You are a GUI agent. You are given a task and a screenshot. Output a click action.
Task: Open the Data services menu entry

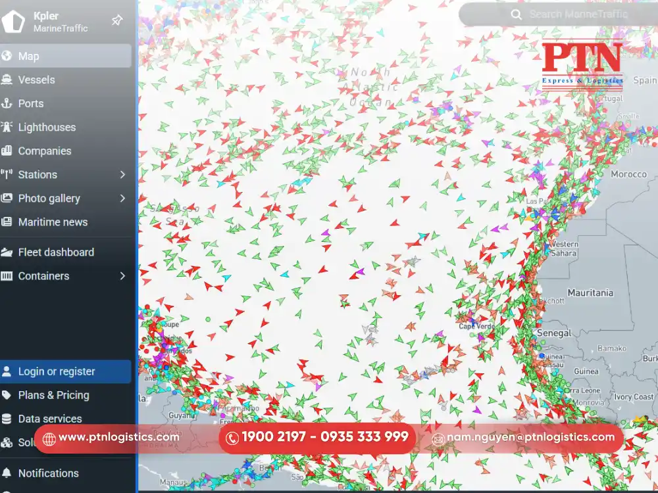click(50, 419)
